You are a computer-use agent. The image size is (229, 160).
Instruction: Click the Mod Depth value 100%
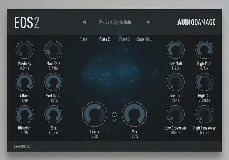pyautogui.click(x=54, y=100)
